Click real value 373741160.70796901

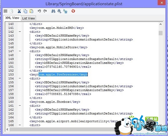[x=62, y=67]
